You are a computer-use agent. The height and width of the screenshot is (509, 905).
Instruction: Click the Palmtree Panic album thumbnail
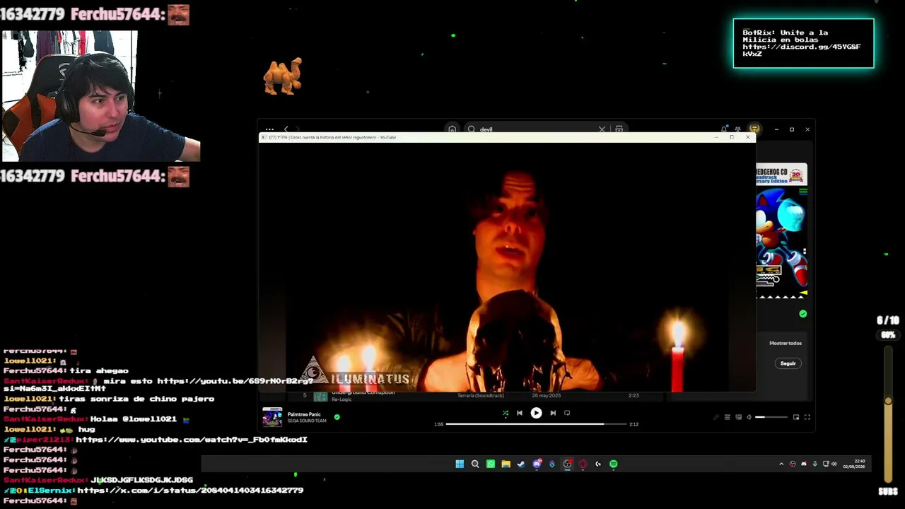point(272,417)
